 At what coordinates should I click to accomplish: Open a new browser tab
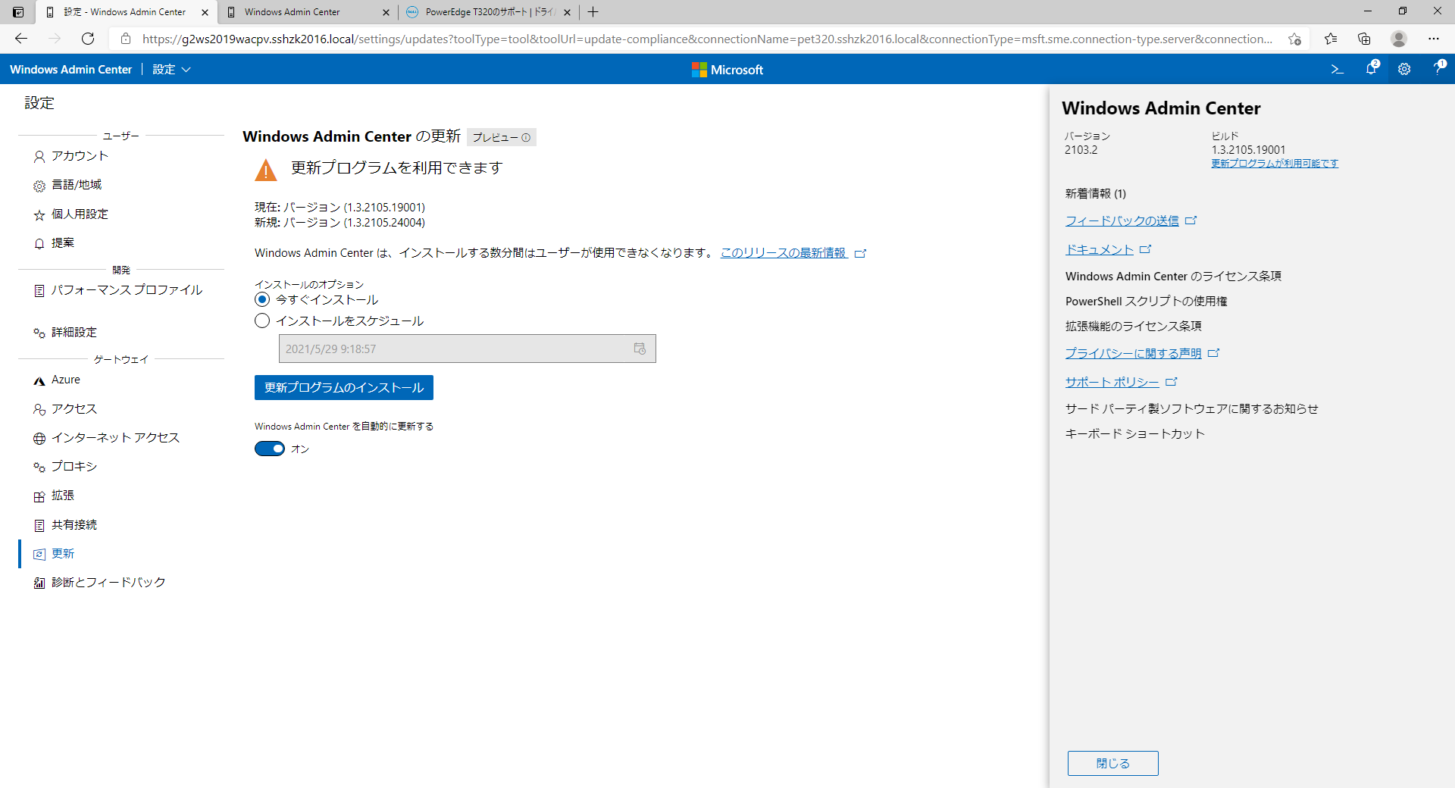pyautogui.click(x=593, y=12)
